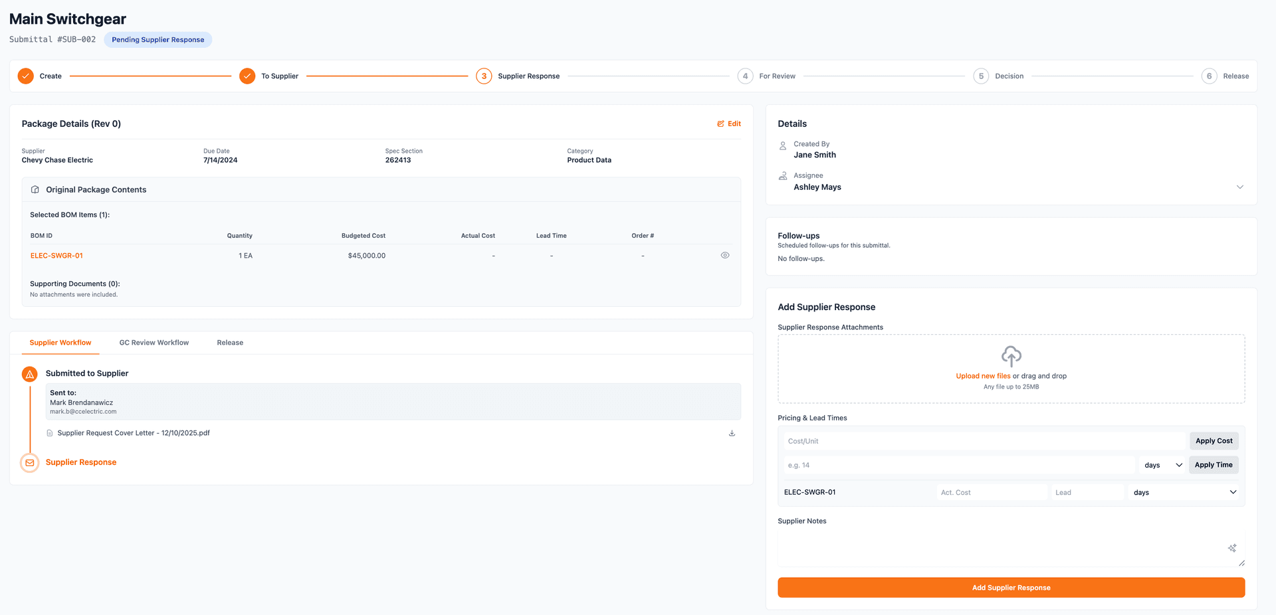Click the Add Supplier Response button

pos(1011,587)
